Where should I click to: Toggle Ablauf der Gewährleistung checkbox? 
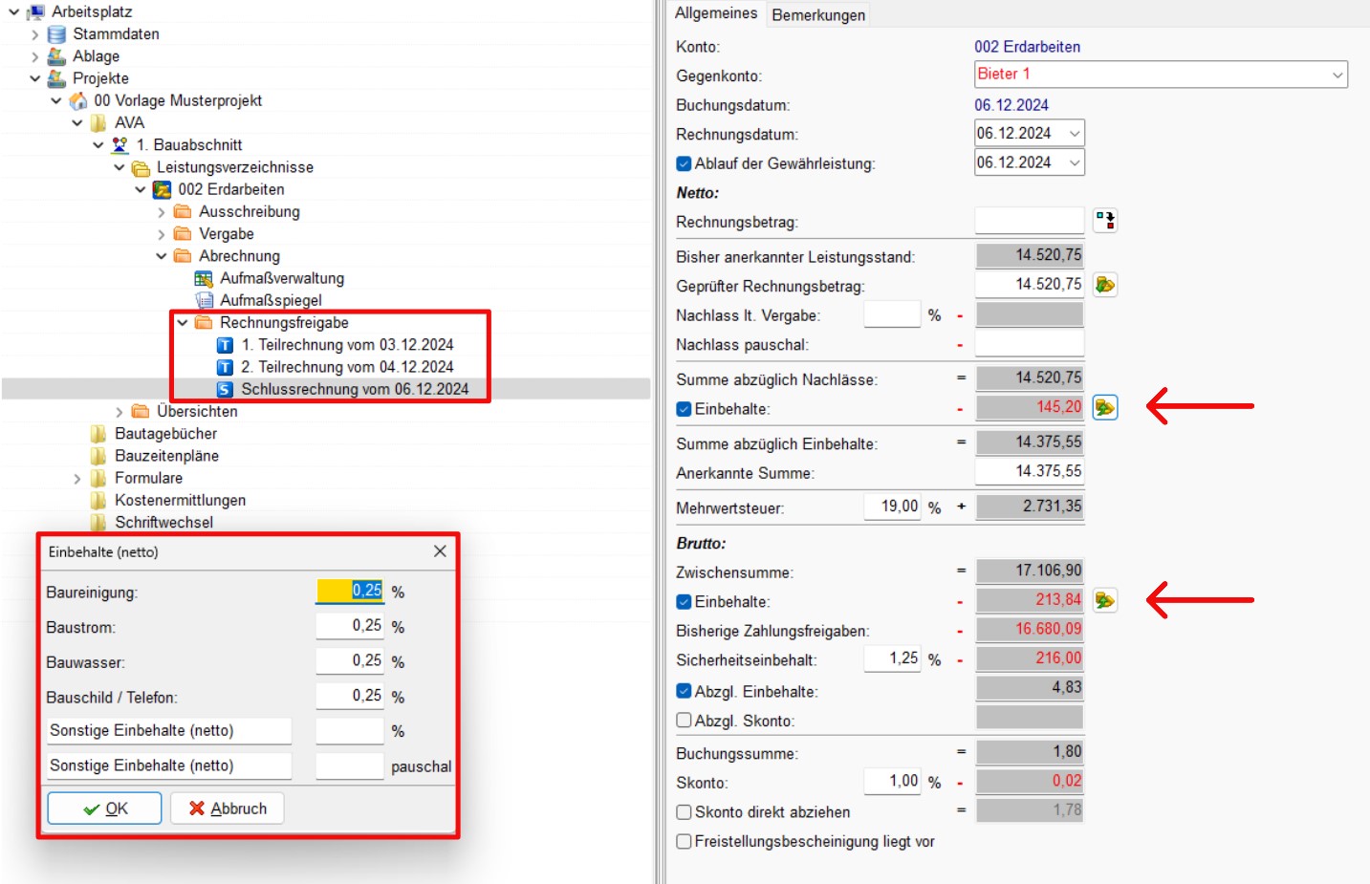[684, 163]
